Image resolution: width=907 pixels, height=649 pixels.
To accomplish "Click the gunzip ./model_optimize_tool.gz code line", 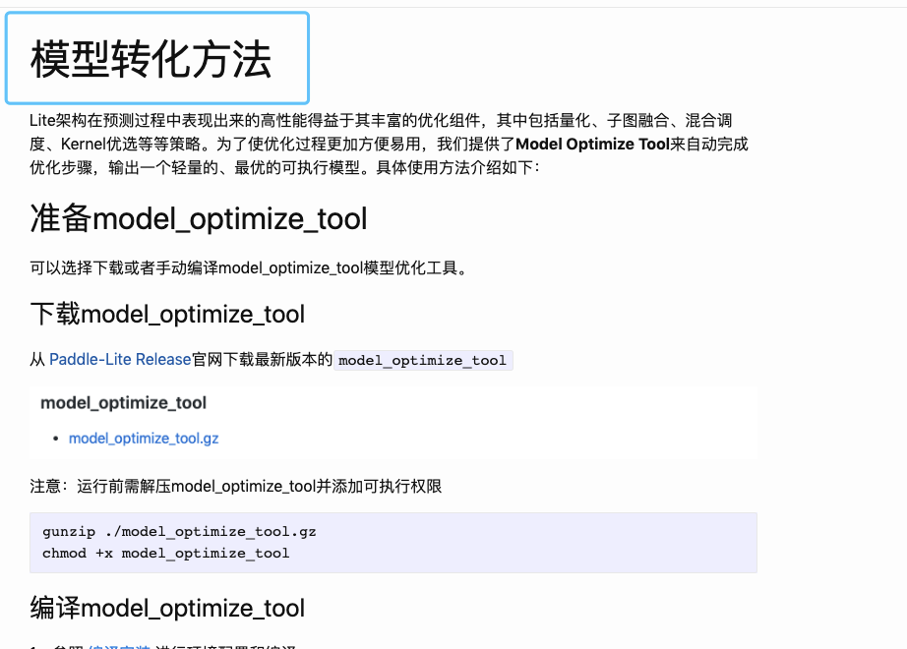I will (x=179, y=532).
